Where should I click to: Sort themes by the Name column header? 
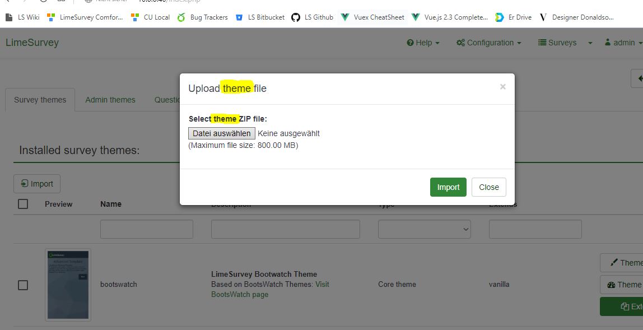pyautogui.click(x=111, y=204)
